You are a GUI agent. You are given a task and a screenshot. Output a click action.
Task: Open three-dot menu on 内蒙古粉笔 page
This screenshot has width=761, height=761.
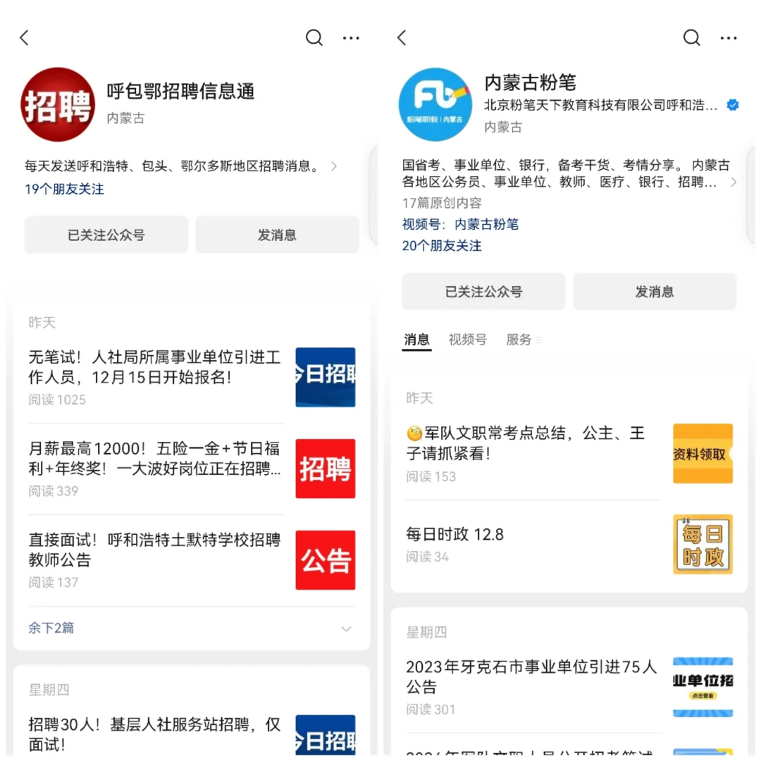[x=729, y=37]
